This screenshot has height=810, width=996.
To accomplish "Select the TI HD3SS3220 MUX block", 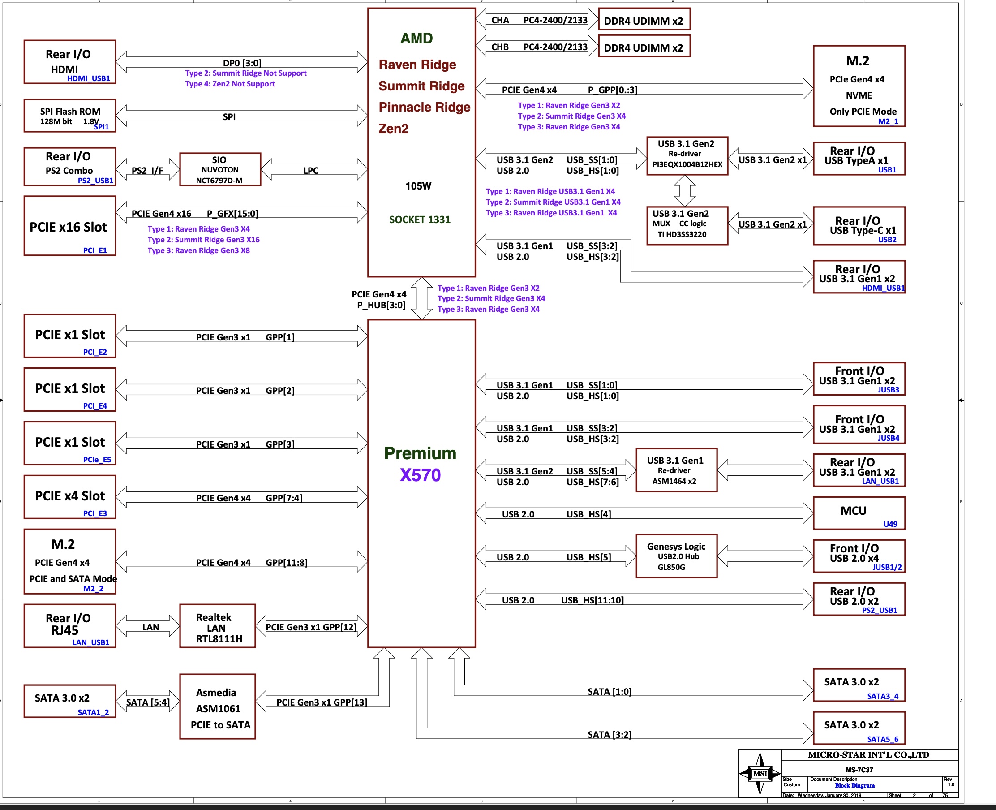I will coord(687,225).
